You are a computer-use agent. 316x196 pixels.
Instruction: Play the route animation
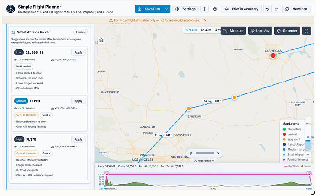point(191,153)
